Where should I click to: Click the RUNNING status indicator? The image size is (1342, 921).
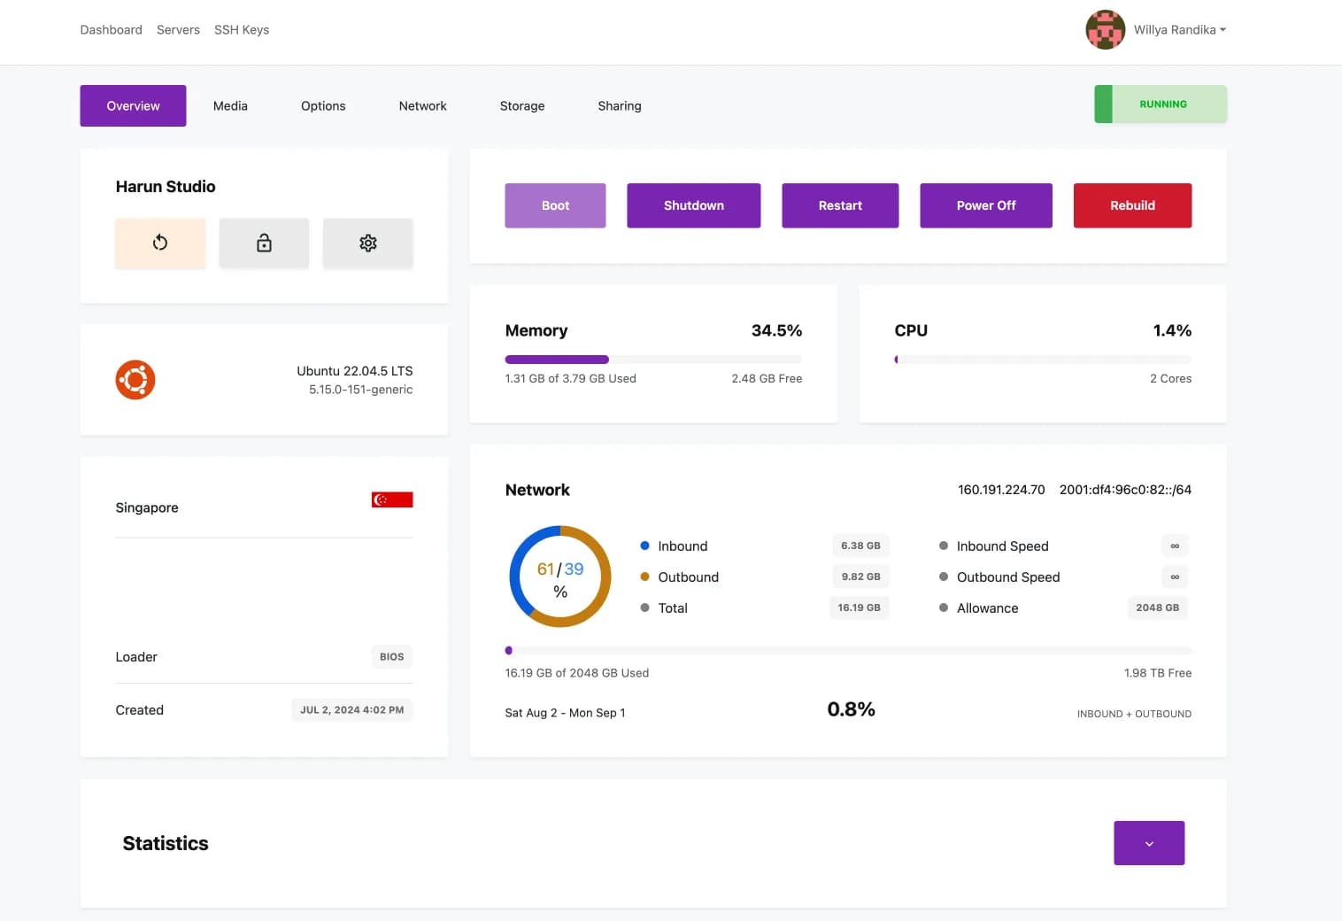pos(1161,104)
